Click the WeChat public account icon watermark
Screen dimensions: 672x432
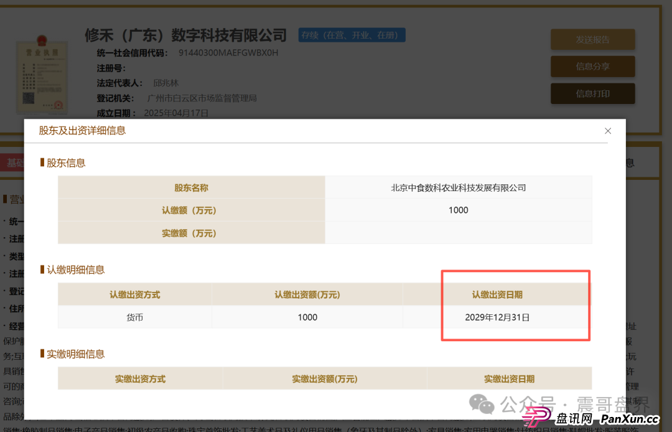[x=481, y=405]
